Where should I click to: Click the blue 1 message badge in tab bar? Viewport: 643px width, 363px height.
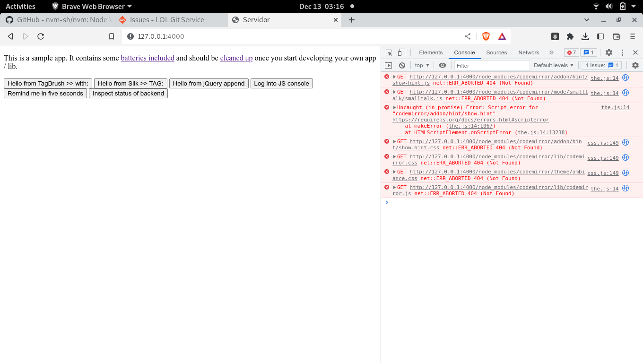point(589,52)
